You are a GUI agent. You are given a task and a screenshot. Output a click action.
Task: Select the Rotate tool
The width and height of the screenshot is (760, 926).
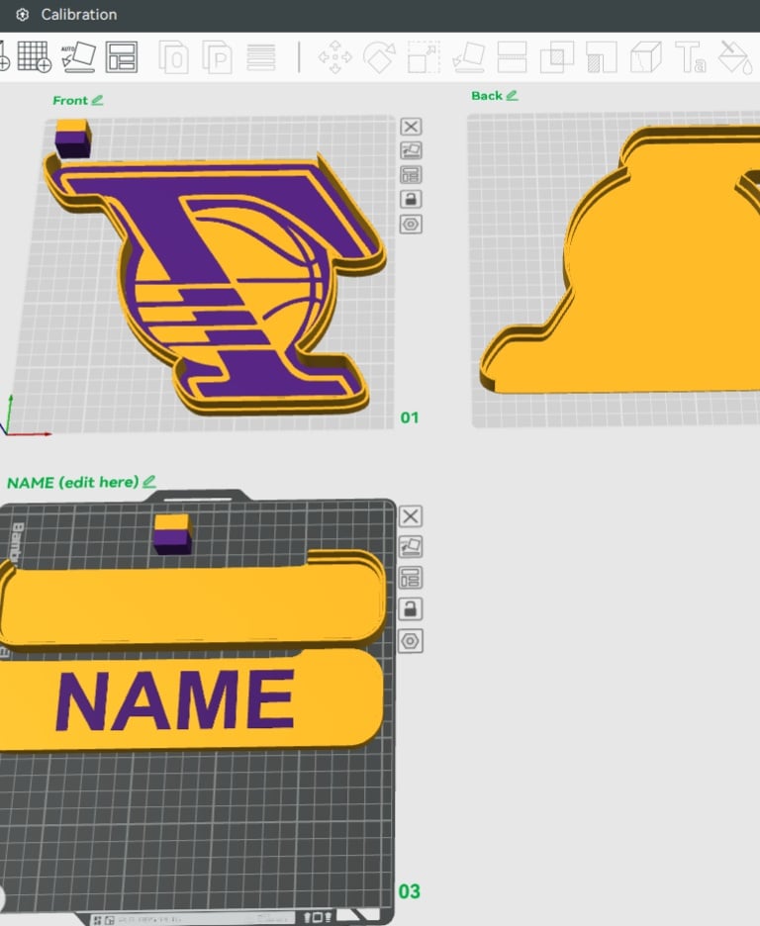tap(379, 57)
